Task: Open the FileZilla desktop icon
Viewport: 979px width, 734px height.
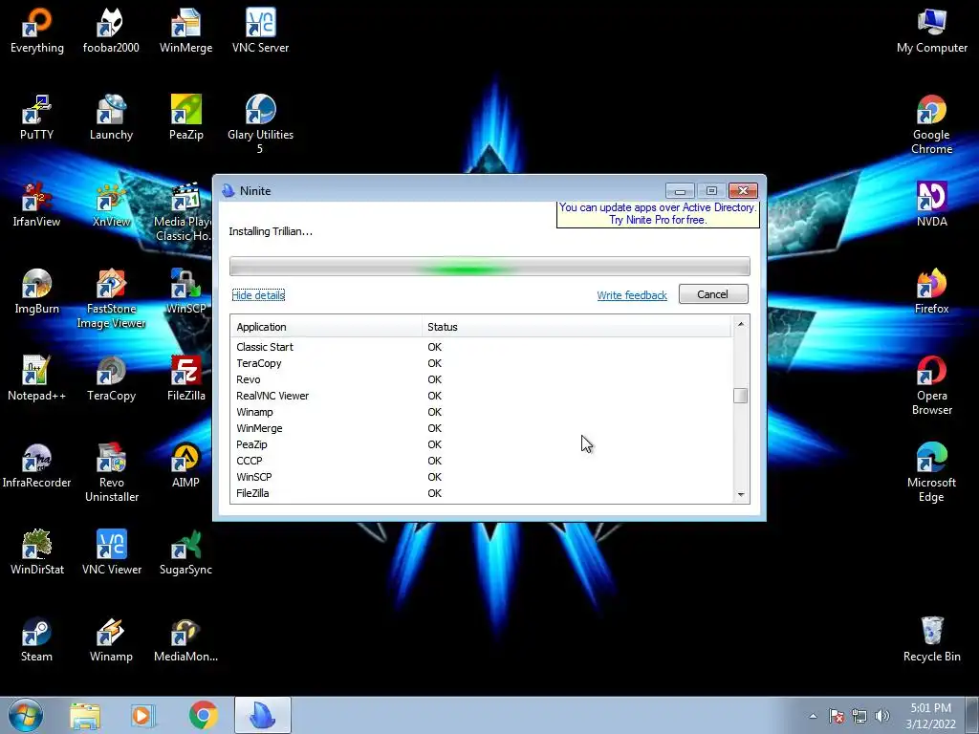Action: coord(186,378)
